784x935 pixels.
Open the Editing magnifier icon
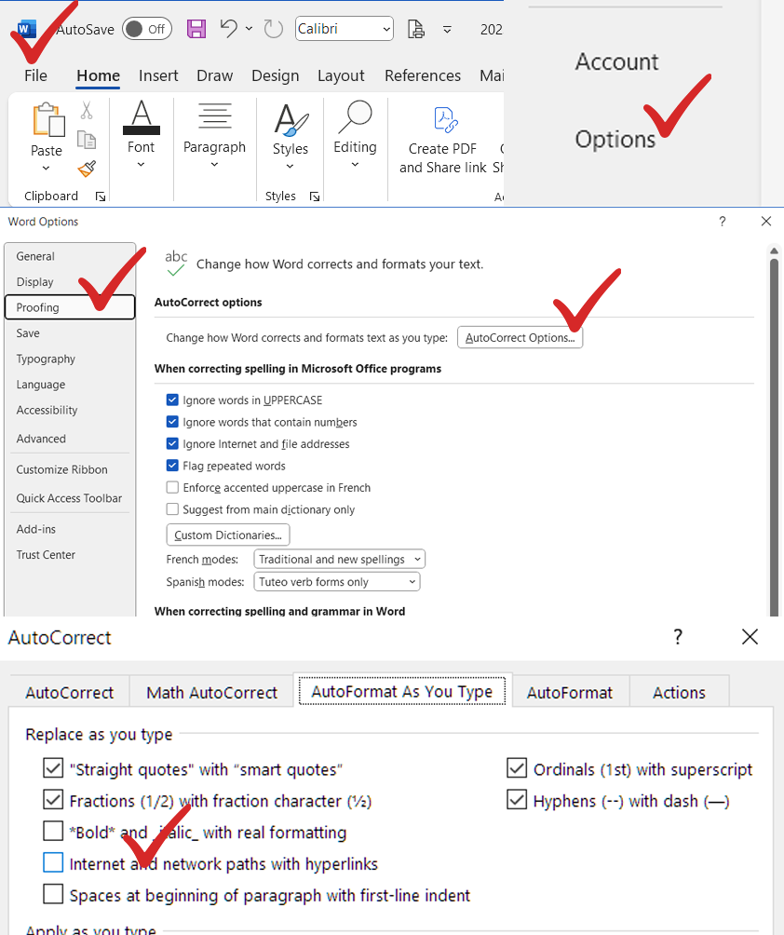tap(356, 116)
